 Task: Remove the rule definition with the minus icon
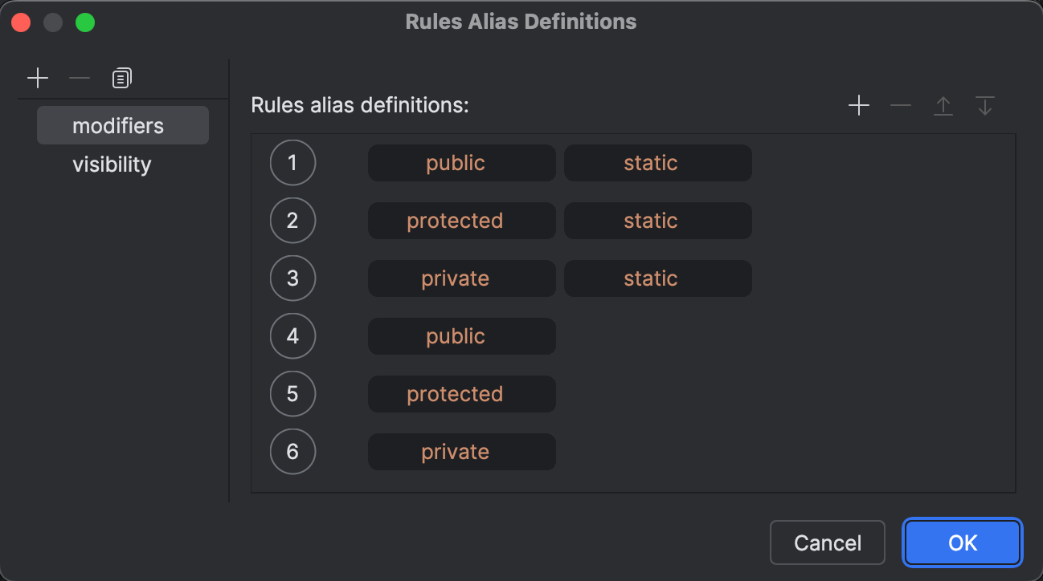[x=901, y=105]
